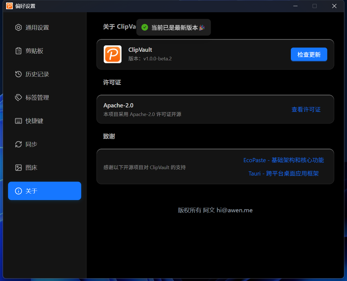The image size is (347, 281).
Task: Click the 标签管理 tag icon
Action: pyautogui.click(x=18, y=97)
